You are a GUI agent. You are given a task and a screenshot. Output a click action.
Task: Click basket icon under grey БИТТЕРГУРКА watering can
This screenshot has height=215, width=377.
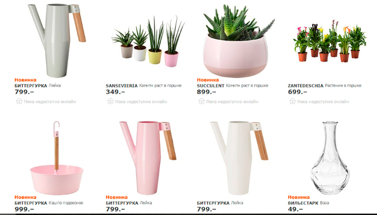pyautogui.click(x=19, y=101)
